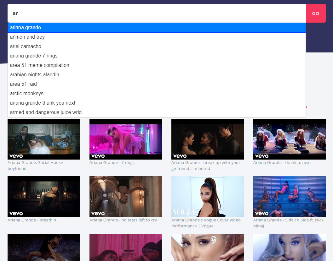This screenshot has height=261, width=333.
Task: Click 'Ariana Grande - breathin' title link
Action: pyautogui.click(x=32, y=220)
